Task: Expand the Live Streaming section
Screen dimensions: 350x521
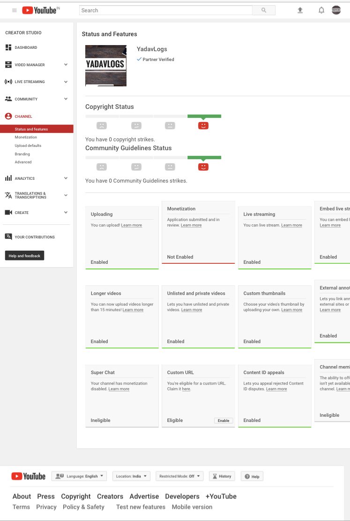Action: click(x=66, y=82)
